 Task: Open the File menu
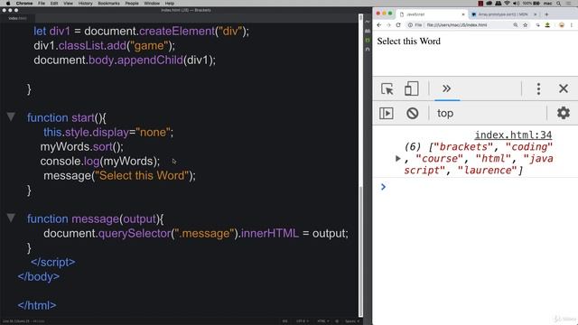coord(42,4)
